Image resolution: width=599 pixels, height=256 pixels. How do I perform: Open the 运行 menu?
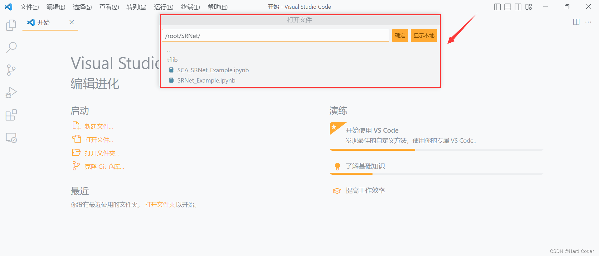click(x=163, y=7)
